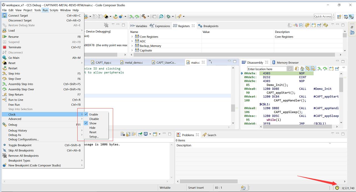Viewport: 356px width, 192px height.
Task: Click the debug bug icon in toolbar
Action: coord(168,17)
